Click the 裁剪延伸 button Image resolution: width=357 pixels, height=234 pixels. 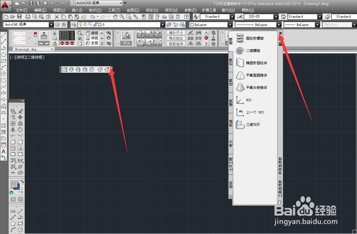[176, 43]
